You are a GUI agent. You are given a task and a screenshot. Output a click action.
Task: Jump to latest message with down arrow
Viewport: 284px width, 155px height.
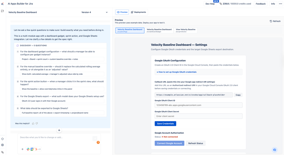[59, 130]
